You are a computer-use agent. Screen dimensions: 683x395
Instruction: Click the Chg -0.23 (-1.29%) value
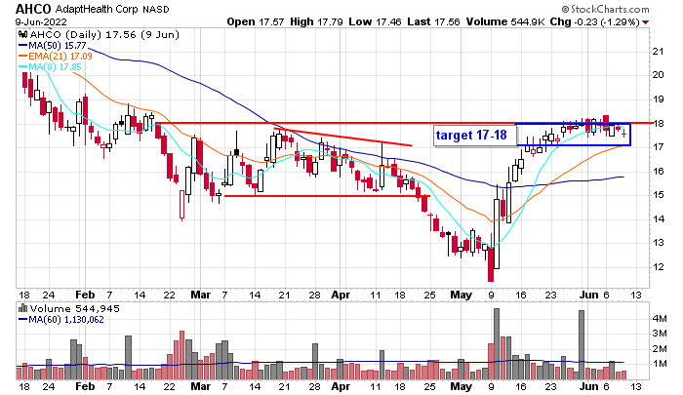[594, 21]
